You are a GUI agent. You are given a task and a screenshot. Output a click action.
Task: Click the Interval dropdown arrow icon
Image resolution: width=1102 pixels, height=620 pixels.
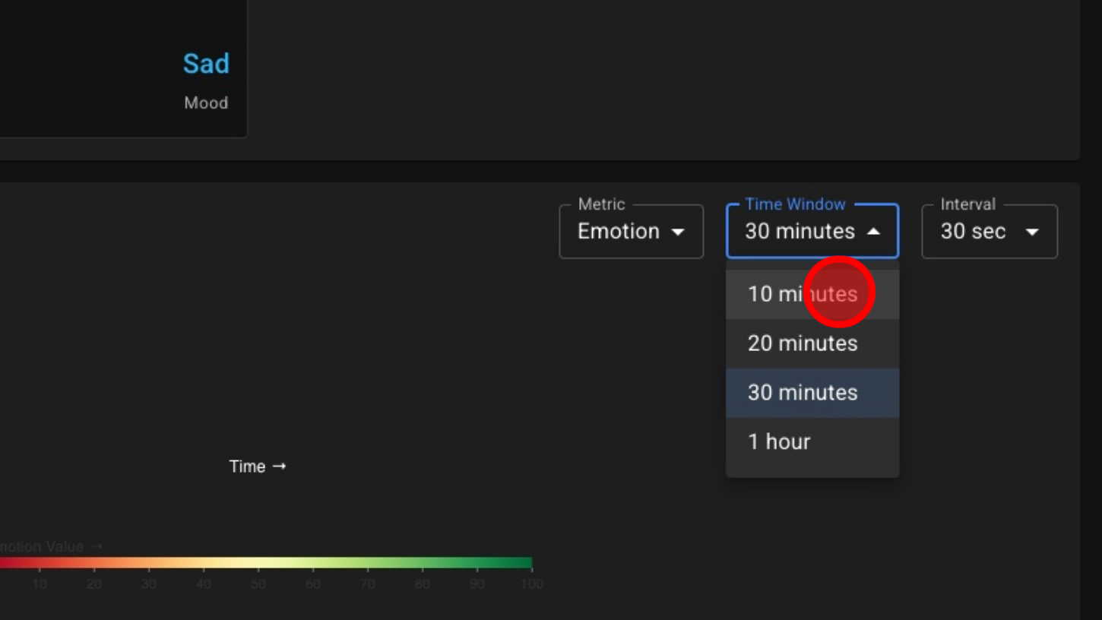click(1032, 232)
